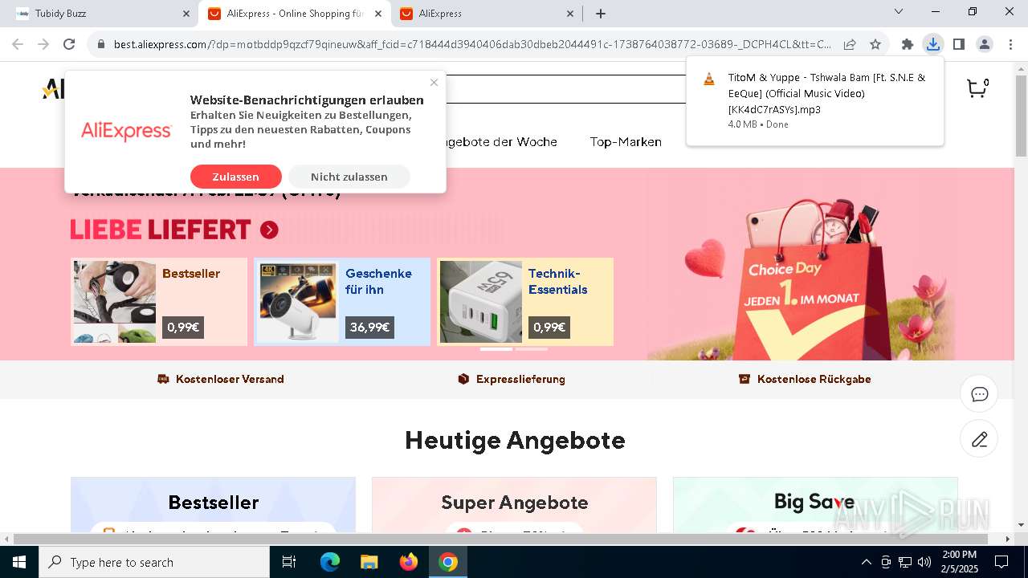Click Kostenlose Rückgabe link
Screen dimensions: 1028x578
[805, 379]
